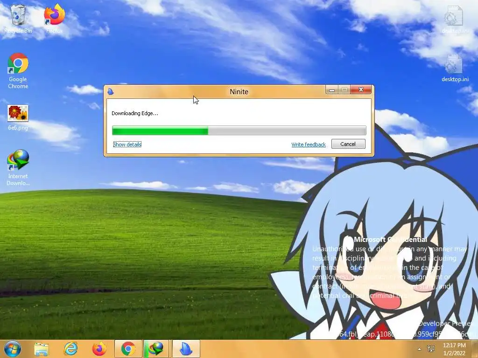Select the upper desktop.ini file icon
The image size is (478, 358).
(455, 19)
